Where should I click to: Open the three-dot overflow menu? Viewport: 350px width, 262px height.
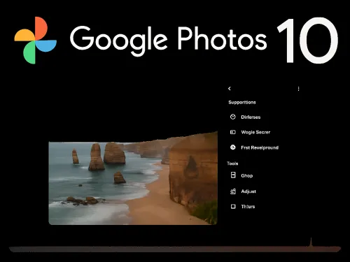298,89
